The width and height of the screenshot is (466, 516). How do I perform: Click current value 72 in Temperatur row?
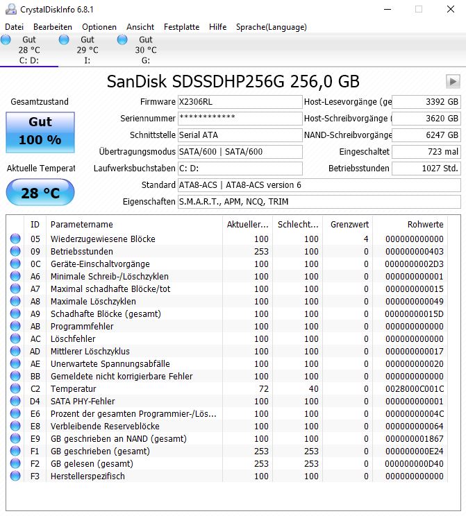[x=264, y=389]
